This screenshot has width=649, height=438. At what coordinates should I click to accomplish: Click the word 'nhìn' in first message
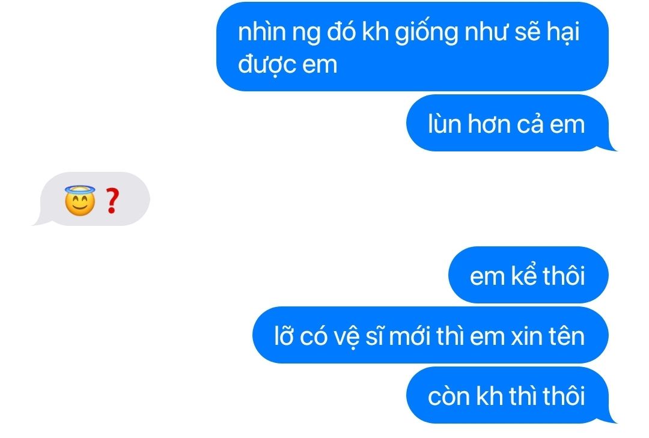point(261,31)
